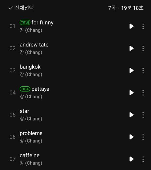The height and width of the screenshot is (170, 151).
Task: Play the track 'caffeine'
Action: pyautogui.click(x=131, y=159)
